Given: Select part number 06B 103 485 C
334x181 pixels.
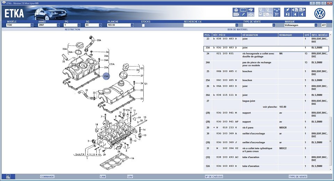Looking at the screenshot, I should pyautogui.click(x=226, y=71).
